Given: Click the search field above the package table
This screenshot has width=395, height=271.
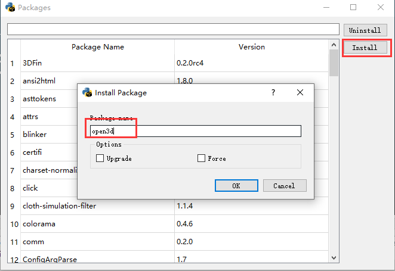Looking at the screenshot, I should [173, 29].
